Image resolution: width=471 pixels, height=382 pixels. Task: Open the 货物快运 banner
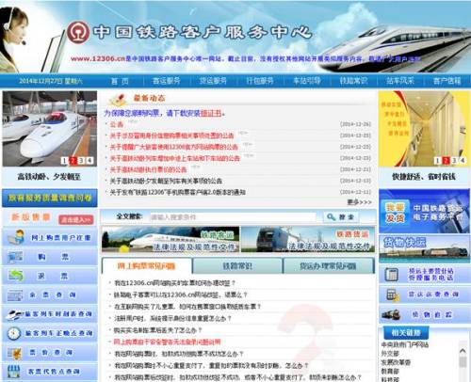[424, 248]
